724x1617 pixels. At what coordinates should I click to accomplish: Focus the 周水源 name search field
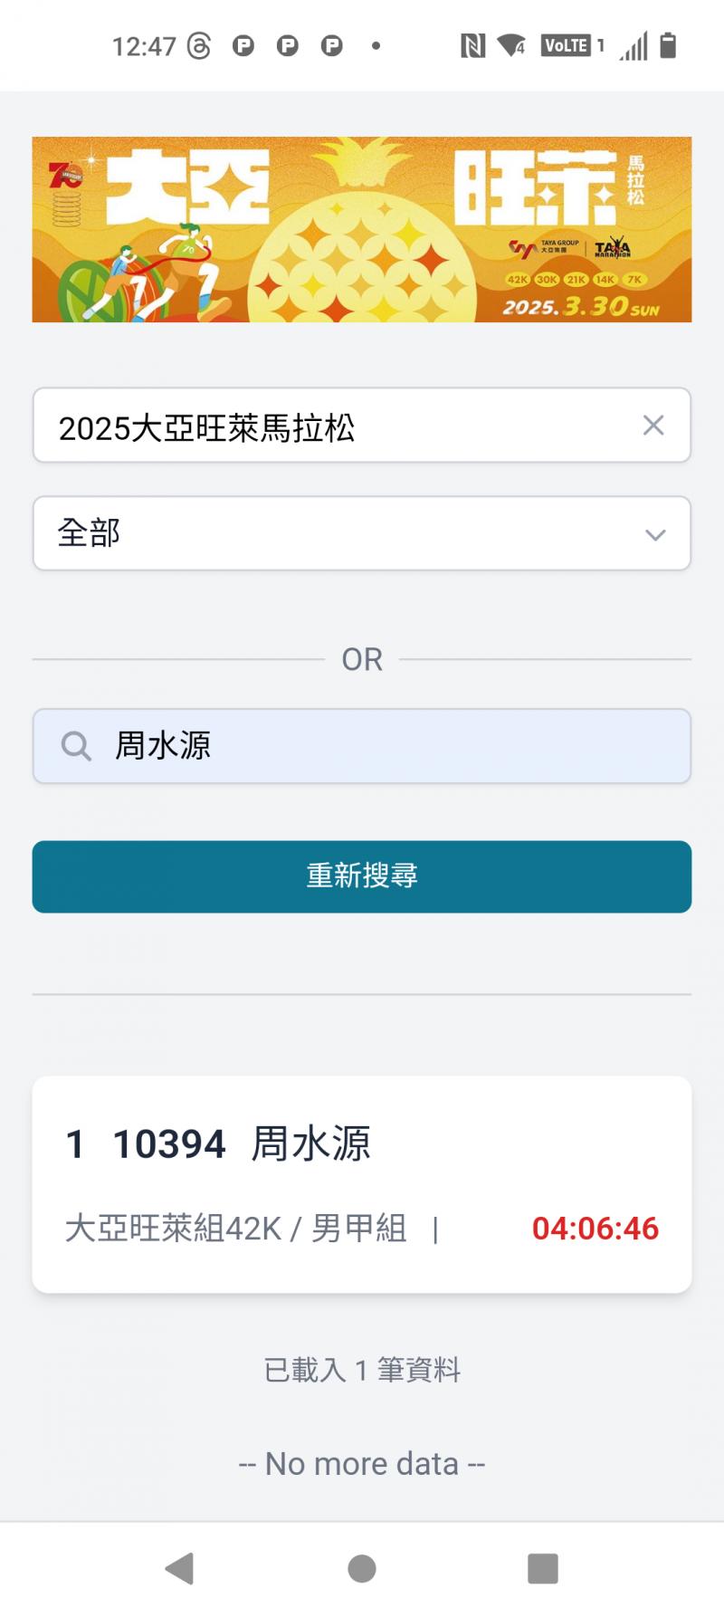pyautogui.click(x=380, y=746)
